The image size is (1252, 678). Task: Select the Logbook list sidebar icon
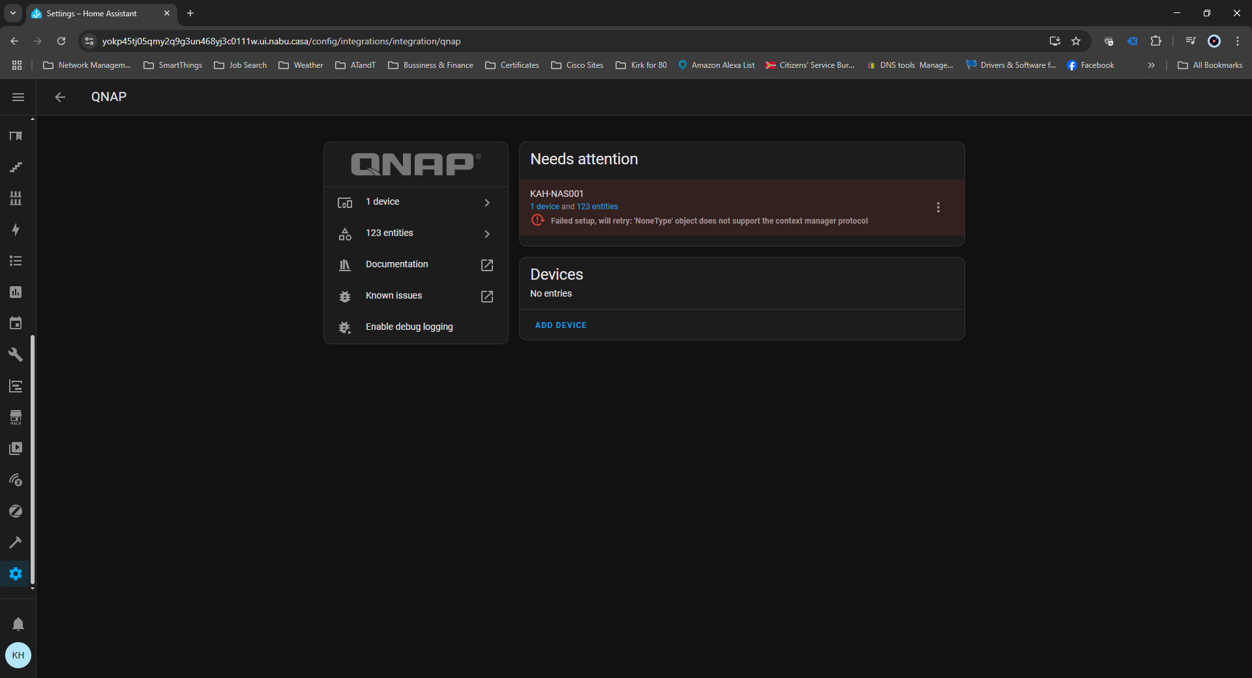coord(16,261)
